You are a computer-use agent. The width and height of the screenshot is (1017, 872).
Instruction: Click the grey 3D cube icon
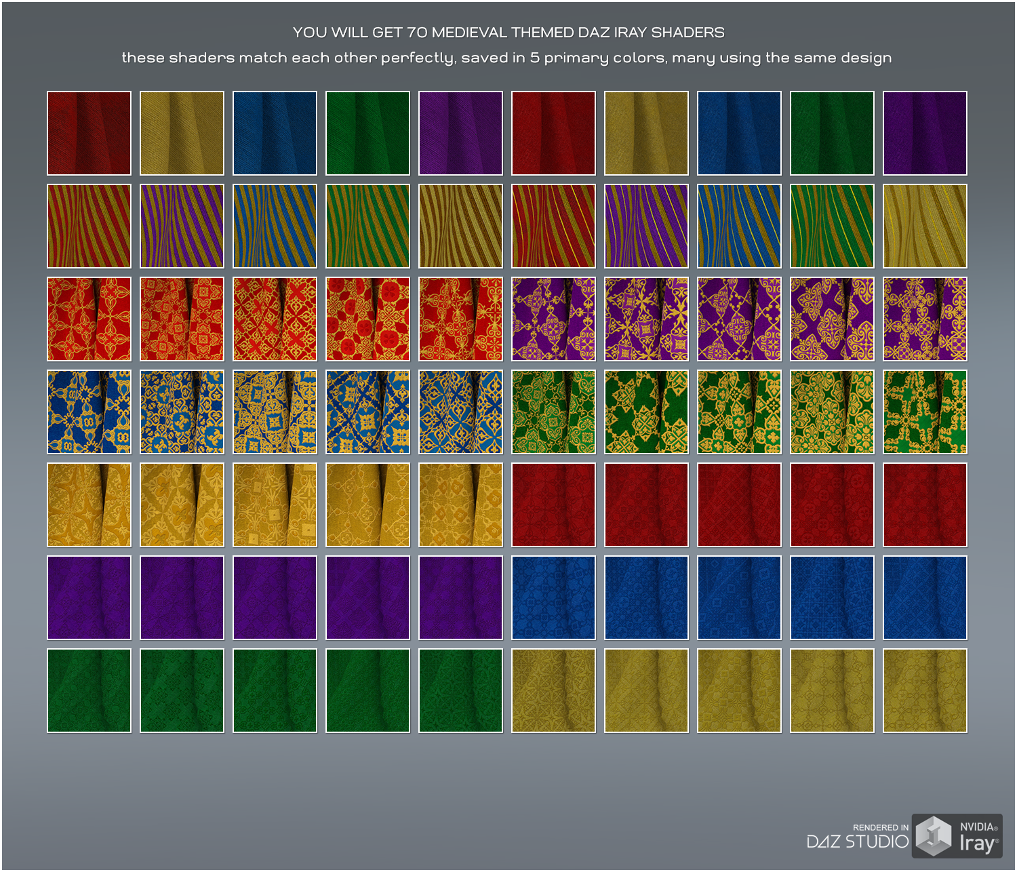point(934,836)
